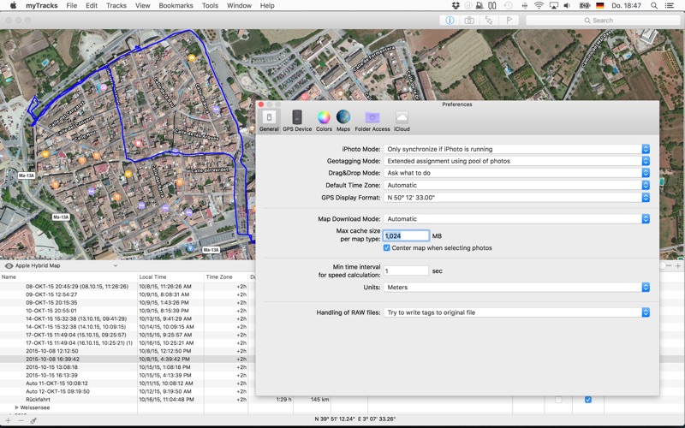This screenshot has height=428, width=685.
Task: Open the Bookmarks menu
Action: coord(176,5)
